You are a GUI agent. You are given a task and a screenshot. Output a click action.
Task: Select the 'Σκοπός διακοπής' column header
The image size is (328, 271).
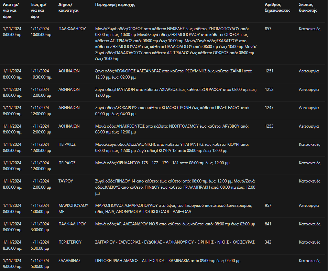click(308, 8)
